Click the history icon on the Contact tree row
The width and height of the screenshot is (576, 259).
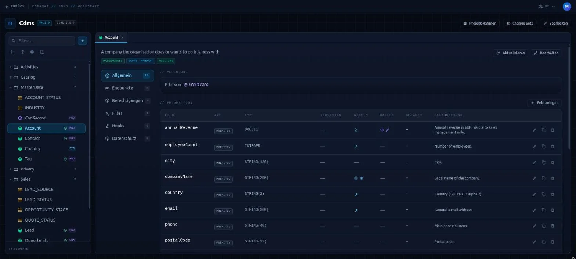(x=65, y=139)
